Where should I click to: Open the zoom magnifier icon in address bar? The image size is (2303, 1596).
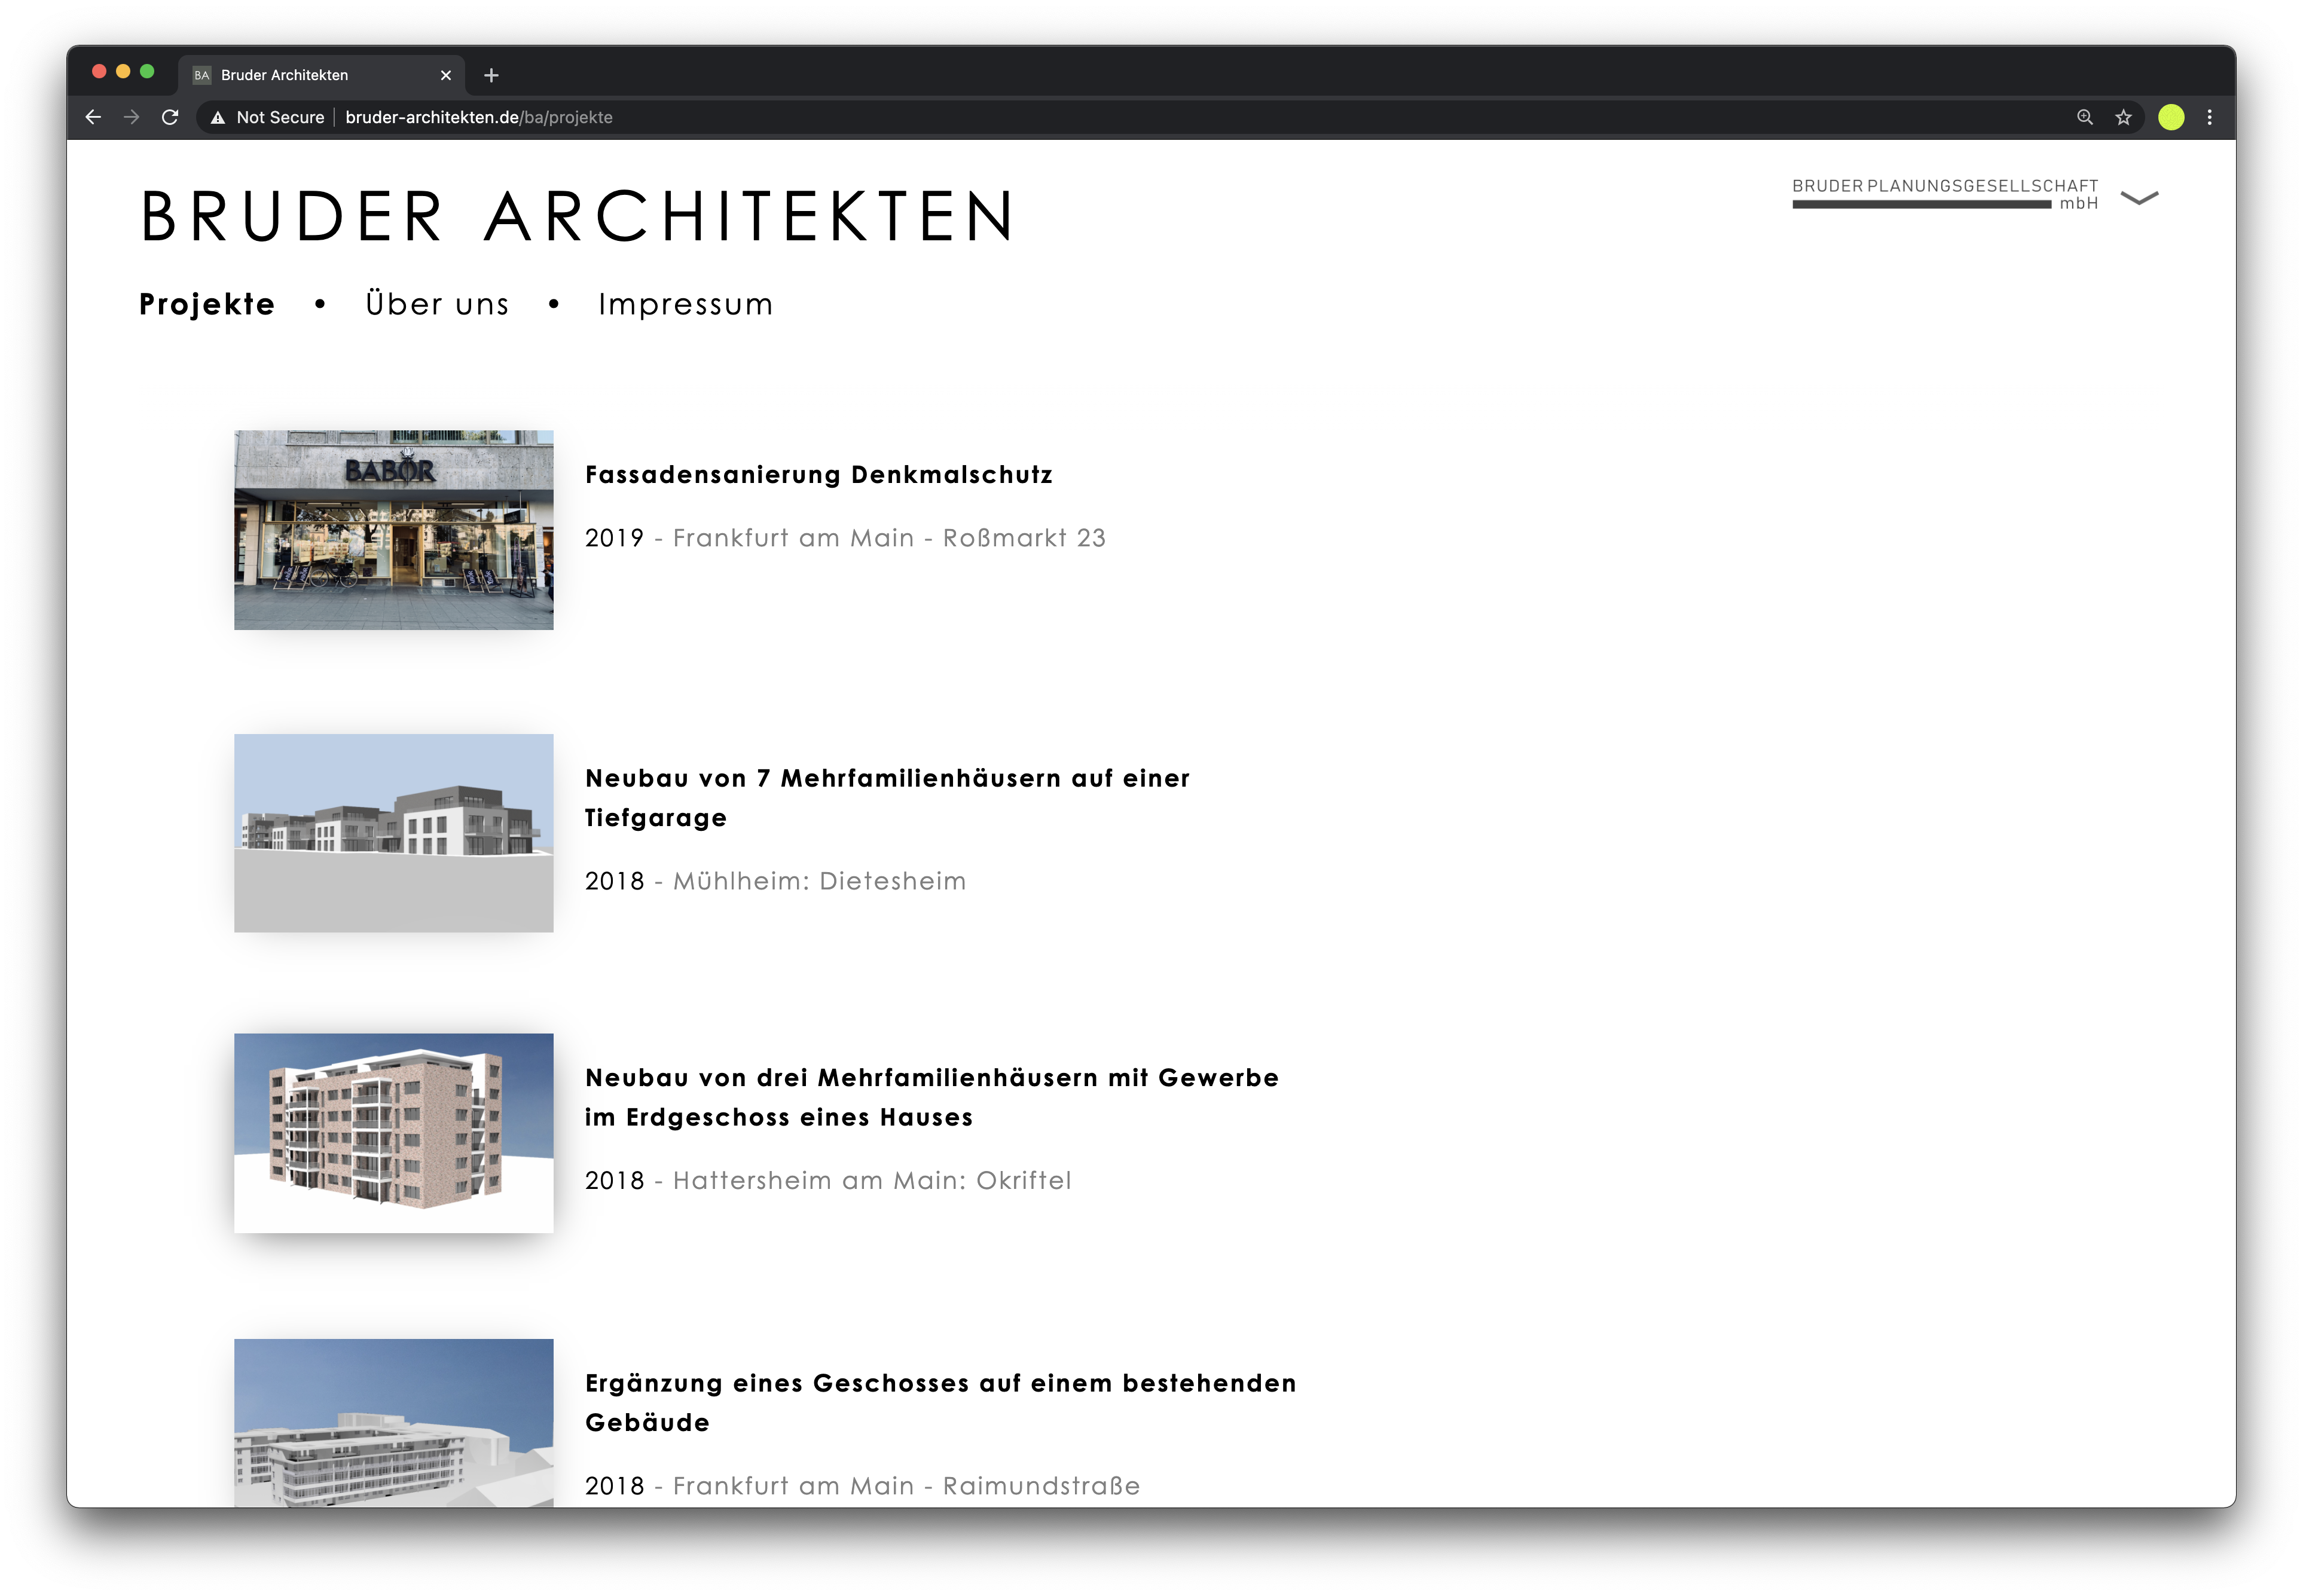[x=2085, y=117]
